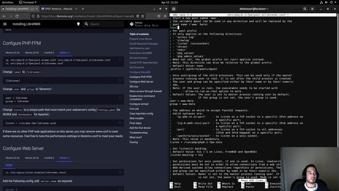Copy the user = librenms code block
The width and height of the screenshot is (339, 191).
(120, 98)
